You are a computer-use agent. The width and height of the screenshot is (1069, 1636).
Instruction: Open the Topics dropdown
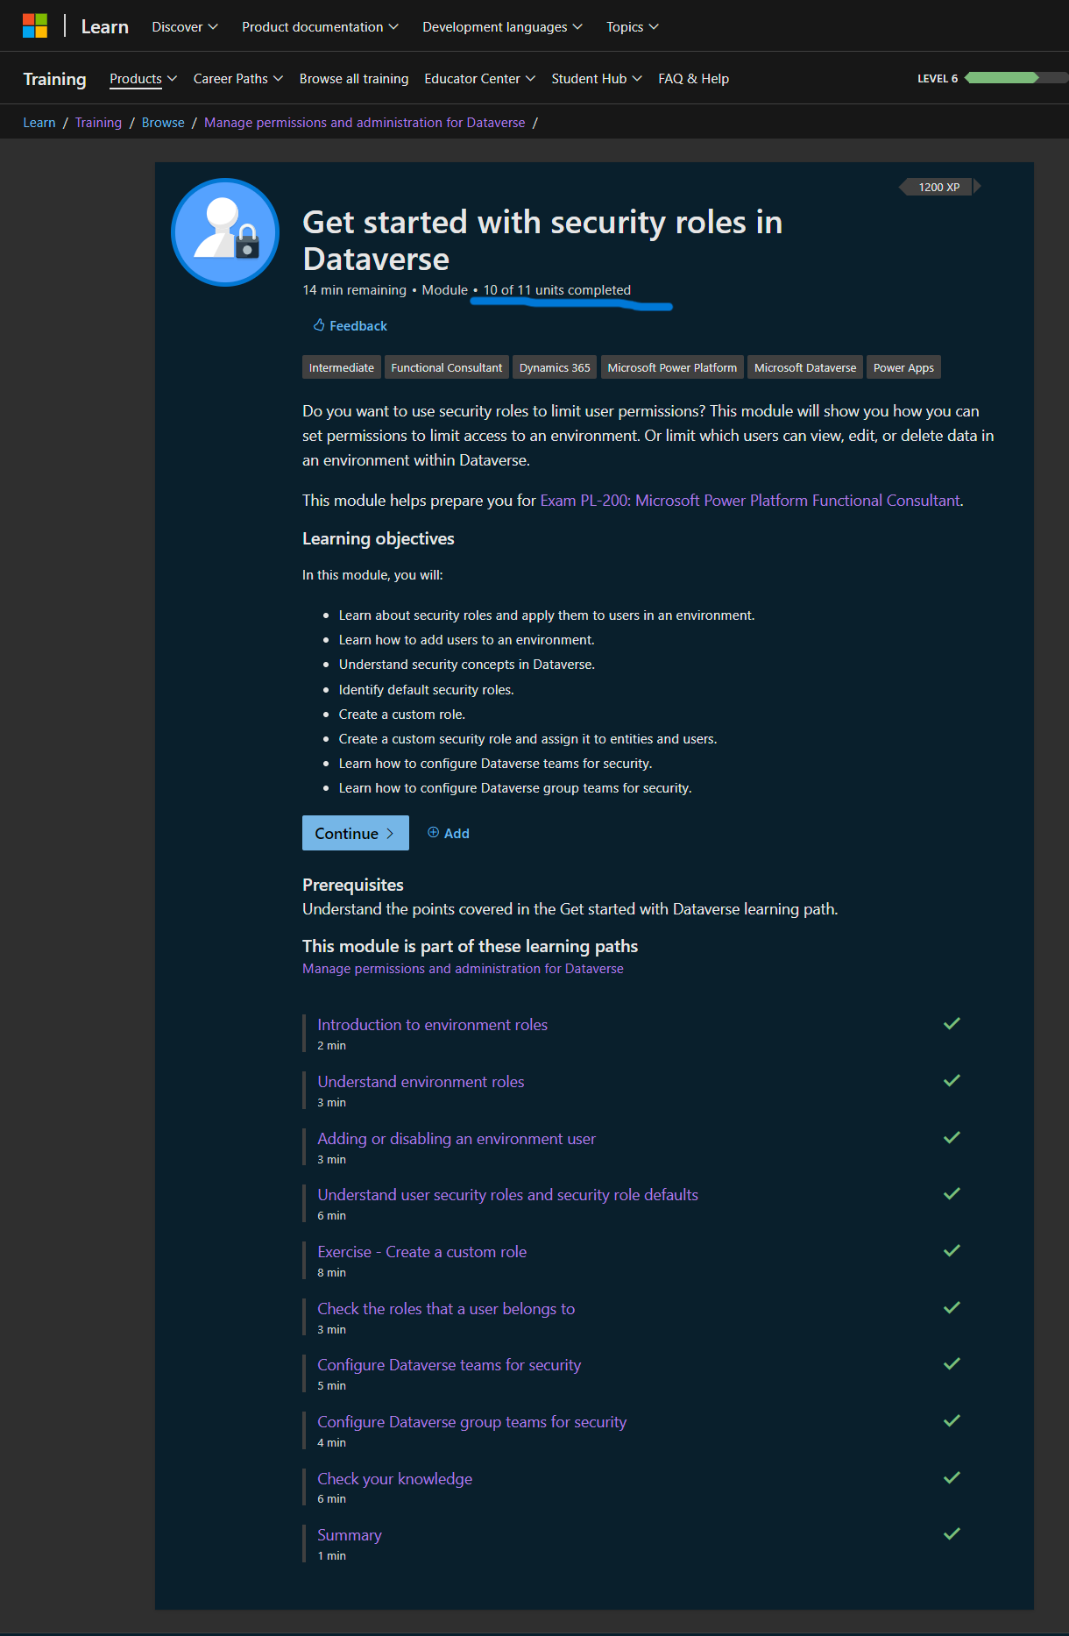(633, 27)
